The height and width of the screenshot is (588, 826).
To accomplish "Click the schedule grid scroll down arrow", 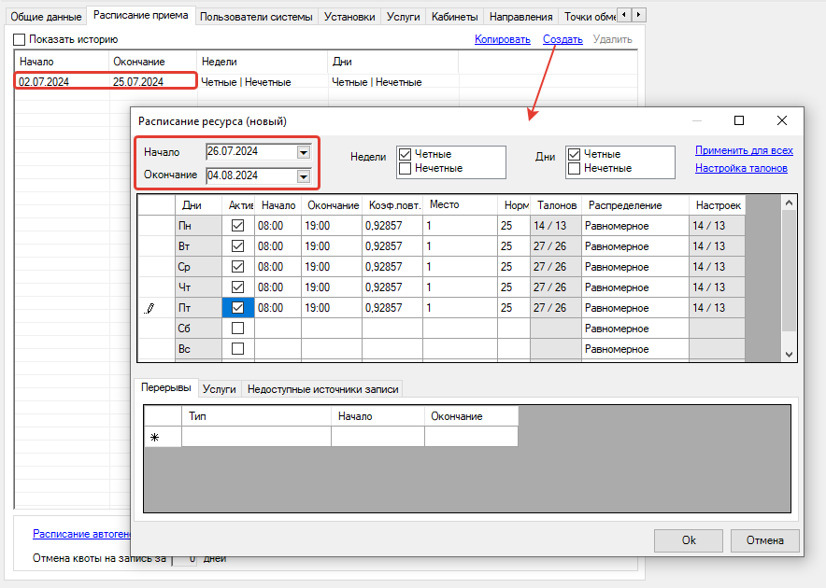I will point(789,355).
